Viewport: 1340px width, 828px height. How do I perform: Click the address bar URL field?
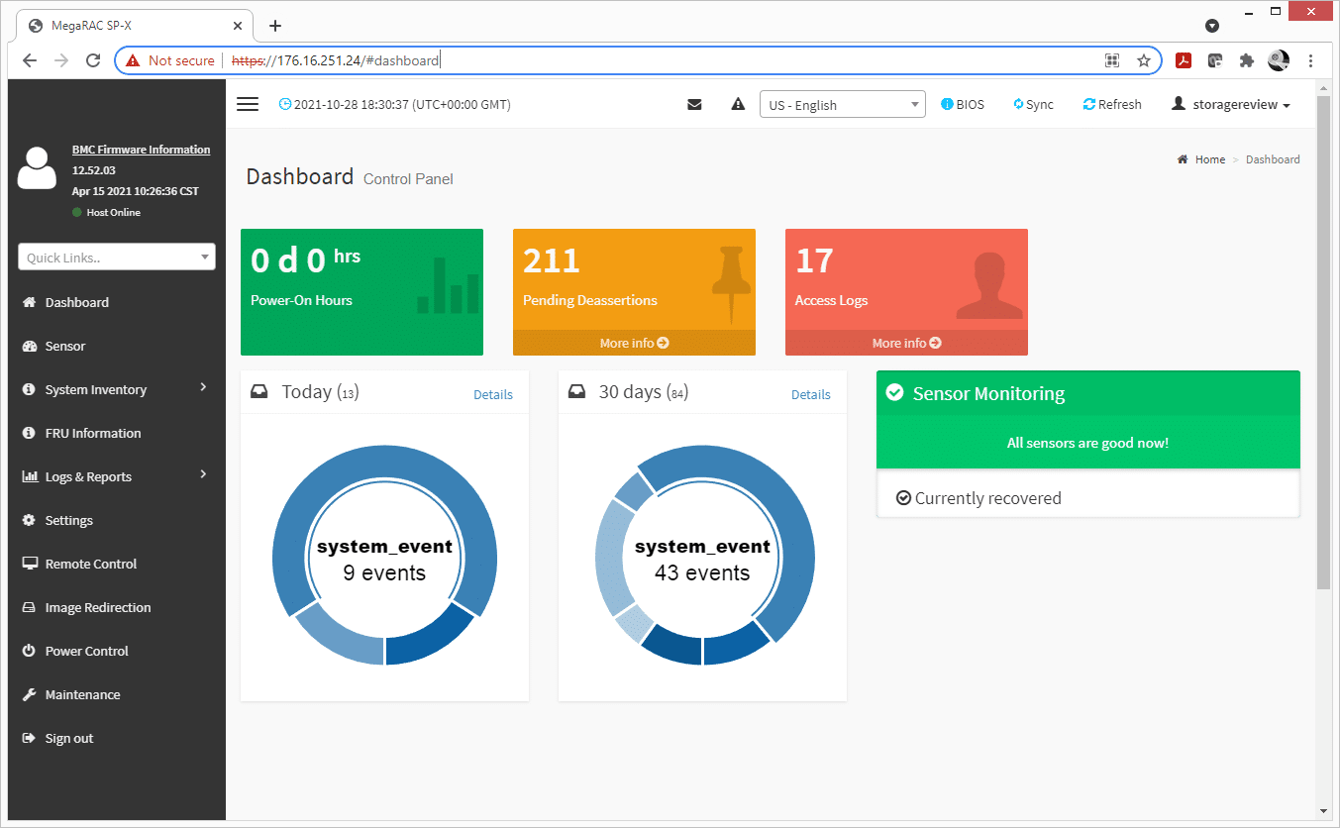pyautogui.click(x=638, y=60)
